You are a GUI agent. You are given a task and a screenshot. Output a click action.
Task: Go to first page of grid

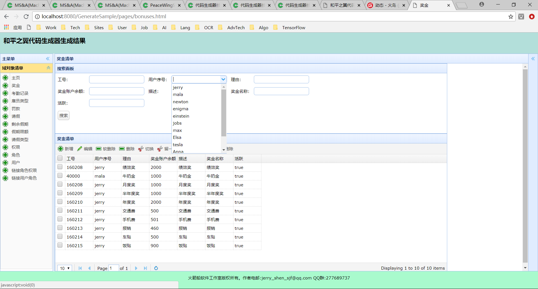pos(80,268)
